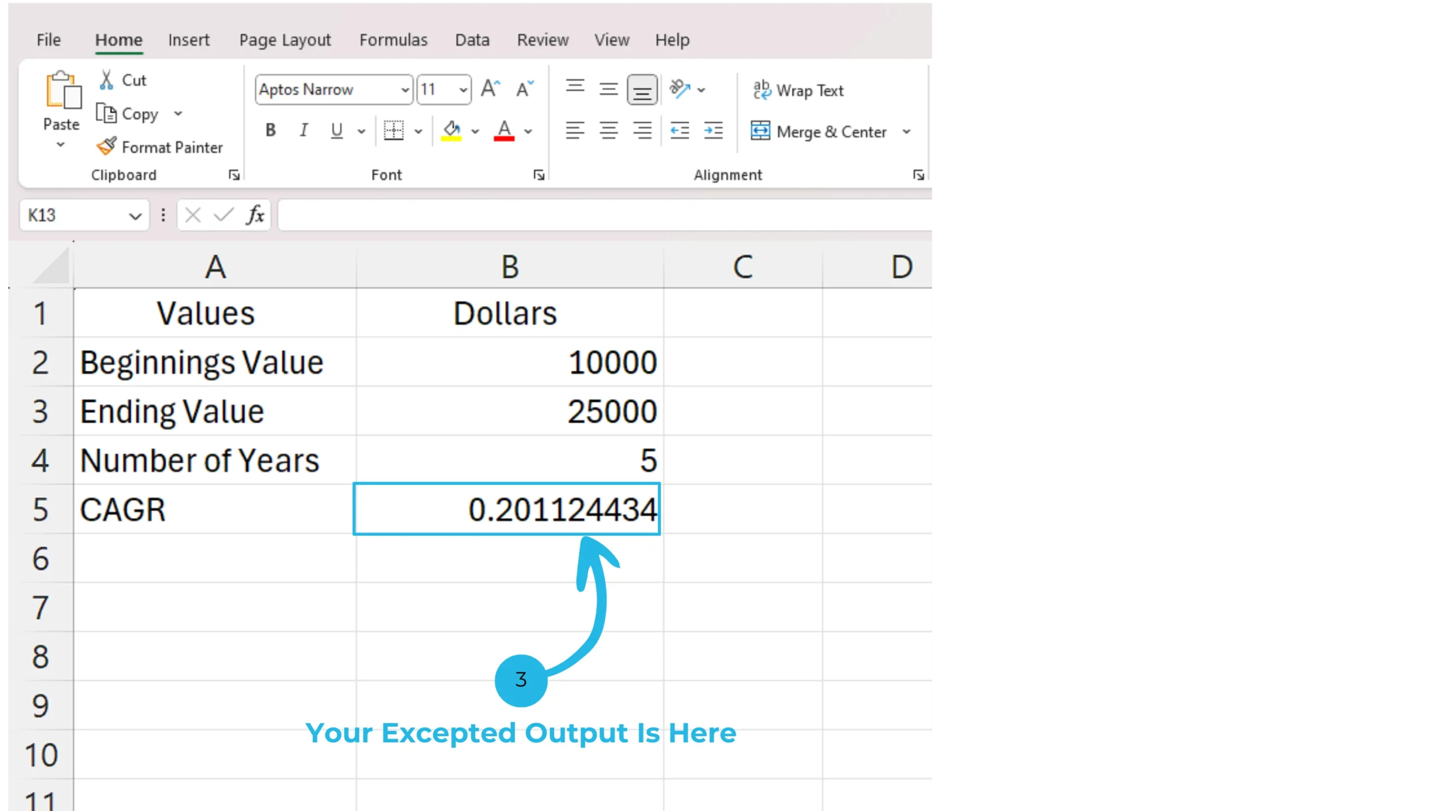The width and height of the screenshot is (1442, 811).
Task: Click Merge & Center button
Action: tap(818, 131)
